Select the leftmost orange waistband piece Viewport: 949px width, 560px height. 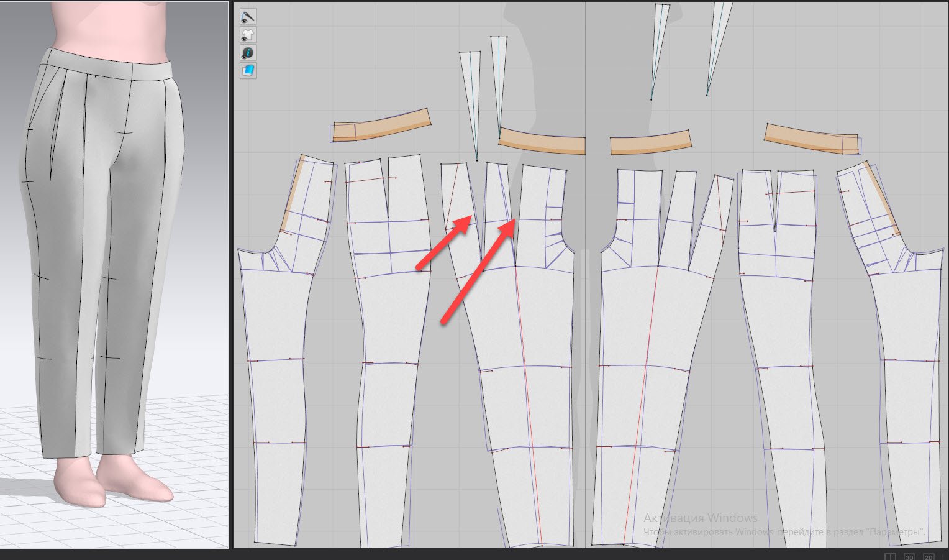[x=380, y=126]
